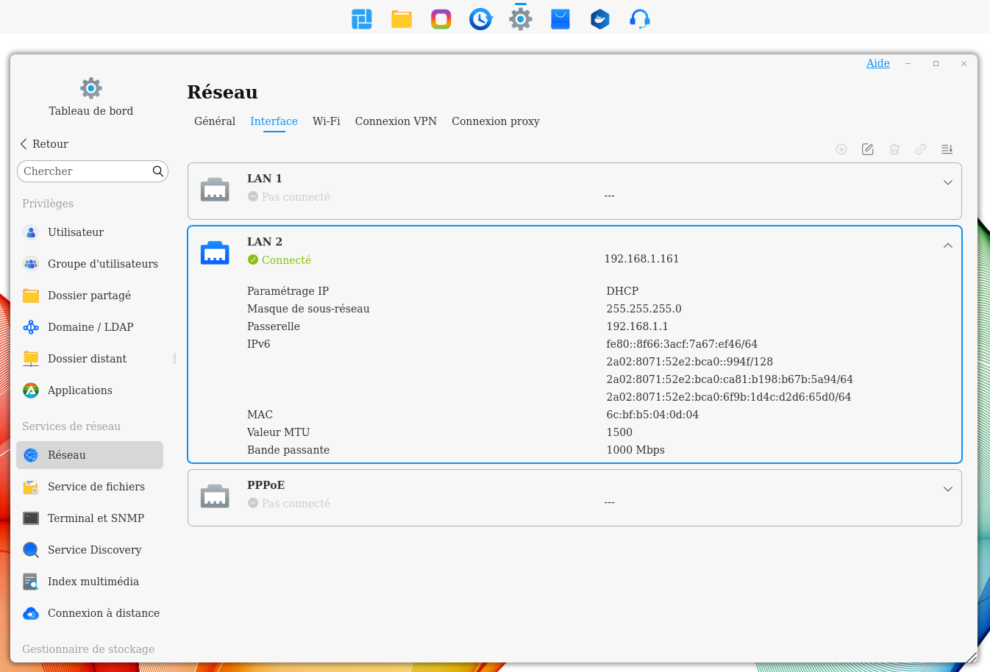Open the backup clock icon in dock
Image resolution: width=990 pixels, height=672 pixels.
tap(481, 19)
